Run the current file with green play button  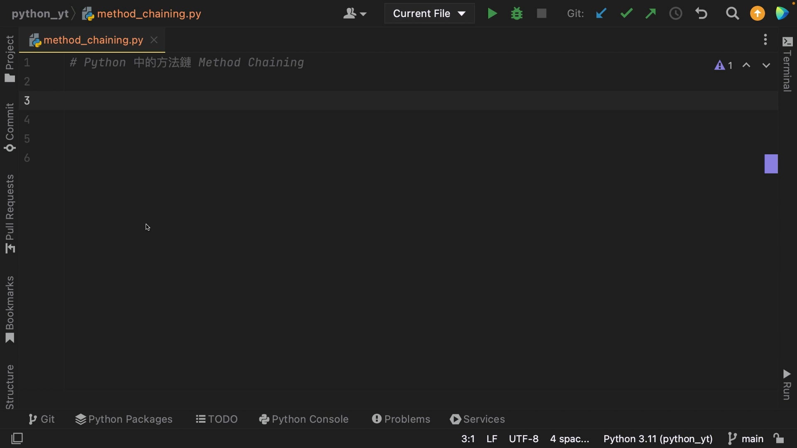pyautogui.click(x=492, y=14)
